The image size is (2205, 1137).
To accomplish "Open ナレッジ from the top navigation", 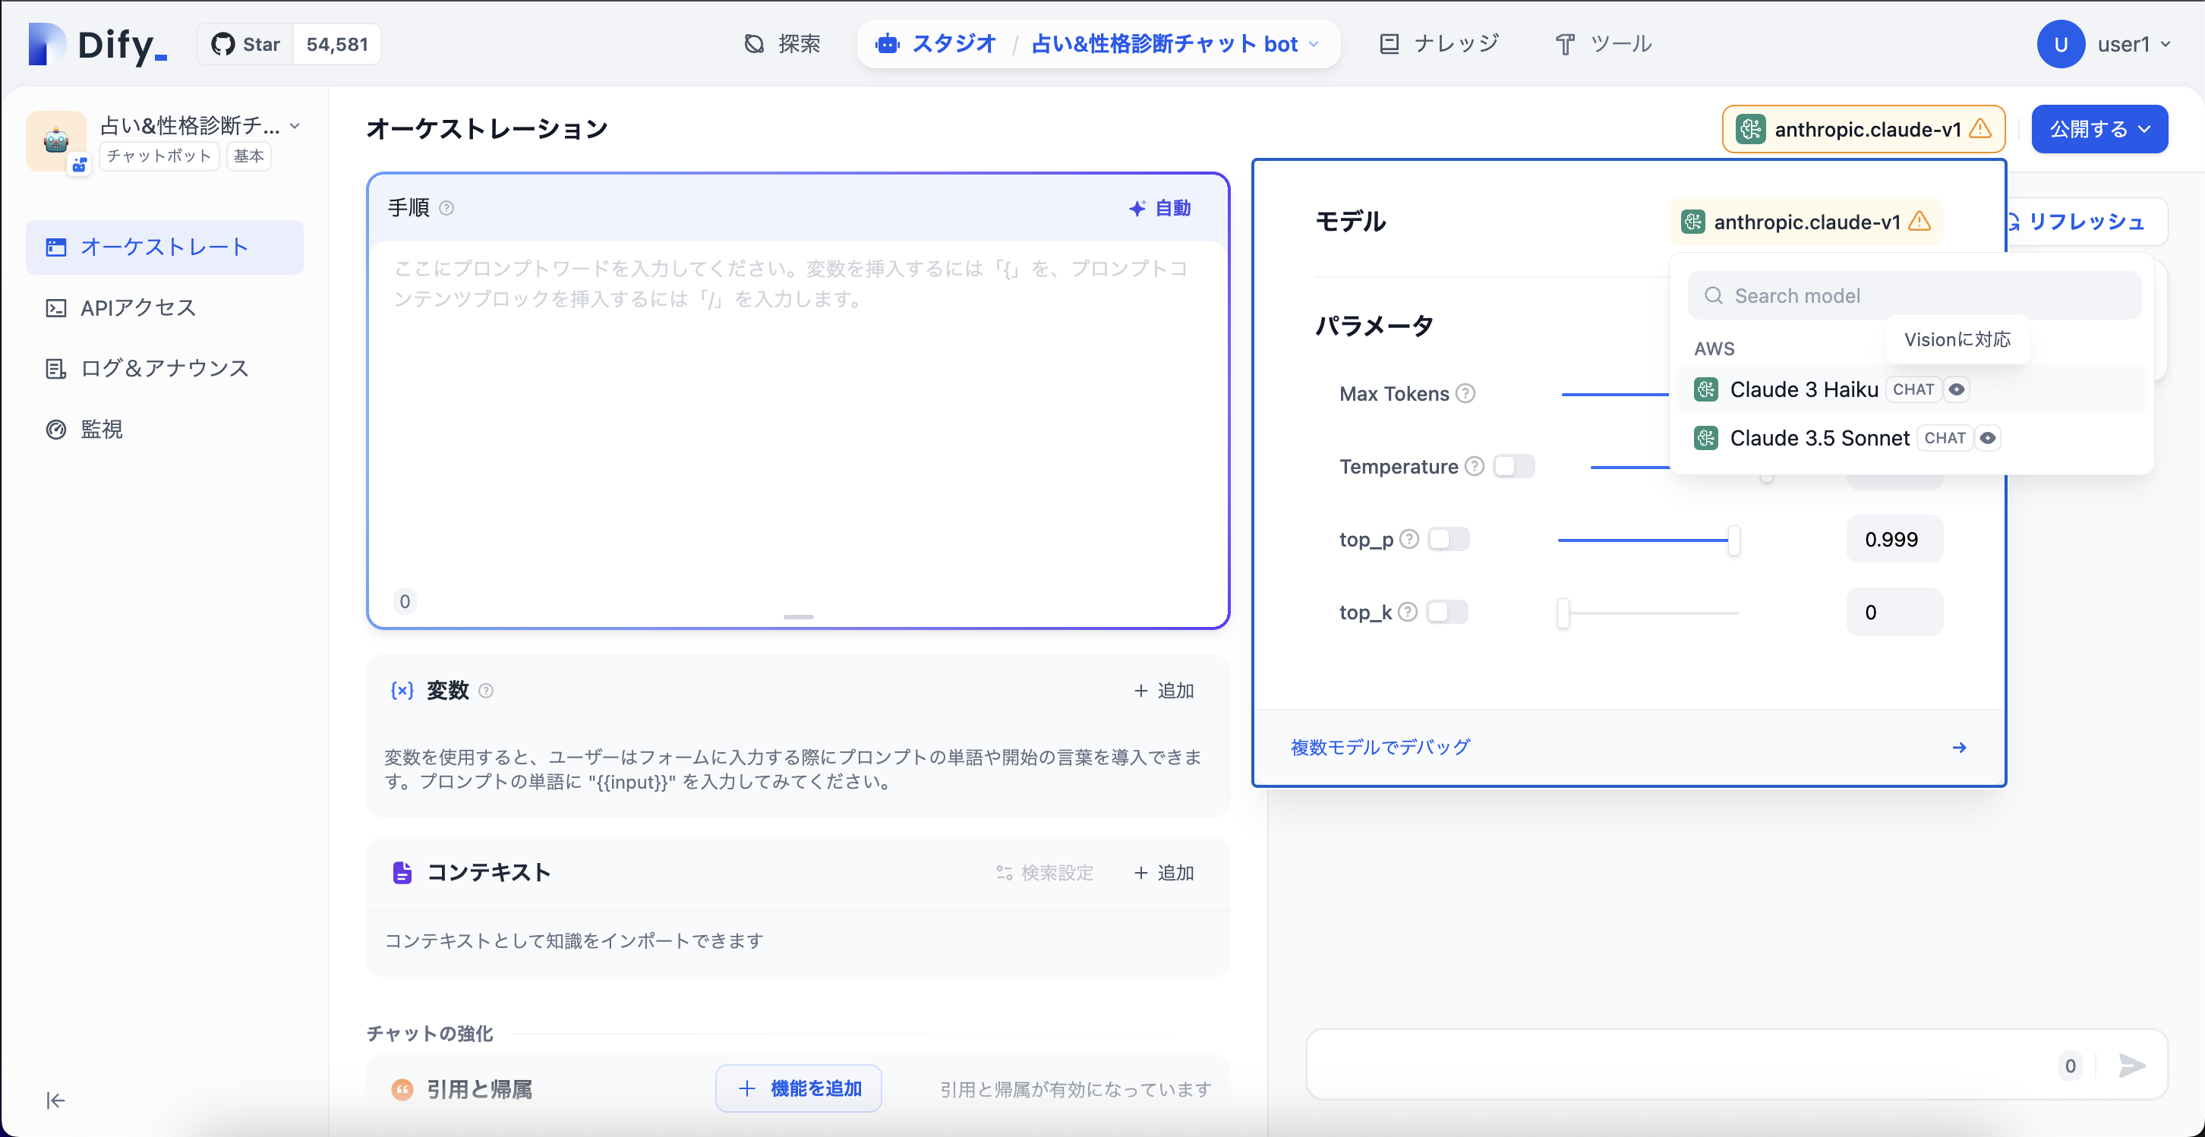I will click(1455, 43).
